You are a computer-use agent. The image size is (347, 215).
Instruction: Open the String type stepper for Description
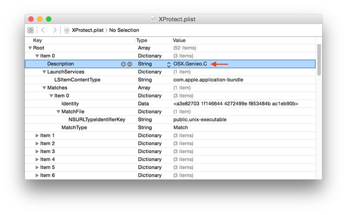click(169, 64)
